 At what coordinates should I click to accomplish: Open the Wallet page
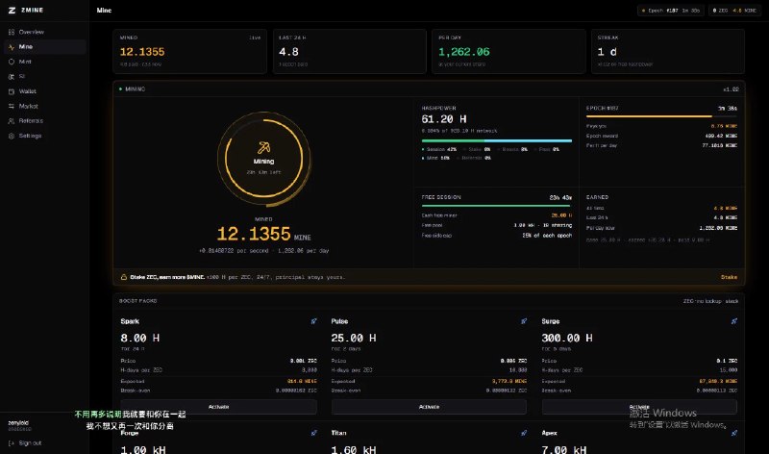[x=45, y=91]
